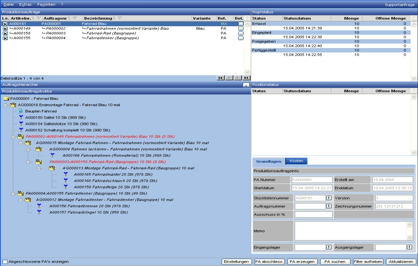This screenshot has height=266, width=418.
Task: Click the filter icon beside Artikelnr. column
Action: click(39, 18)
